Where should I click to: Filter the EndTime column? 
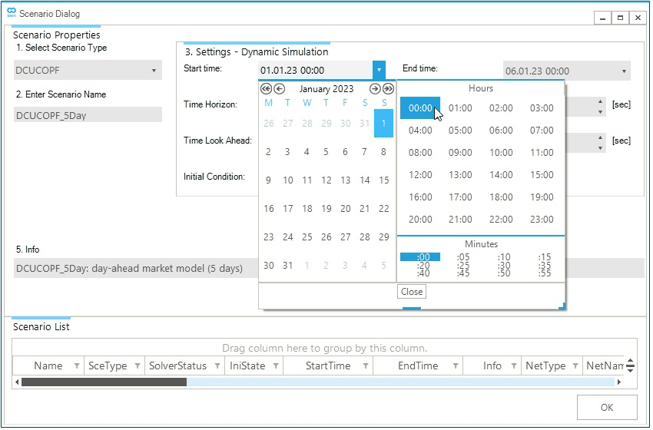coord(456,366)
